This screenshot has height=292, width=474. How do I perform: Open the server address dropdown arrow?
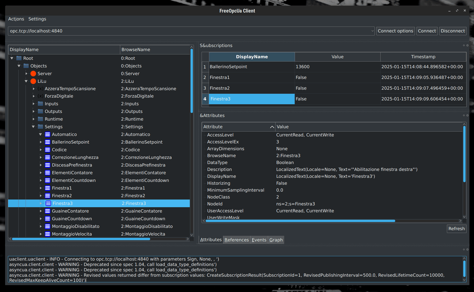coord(372,31)
